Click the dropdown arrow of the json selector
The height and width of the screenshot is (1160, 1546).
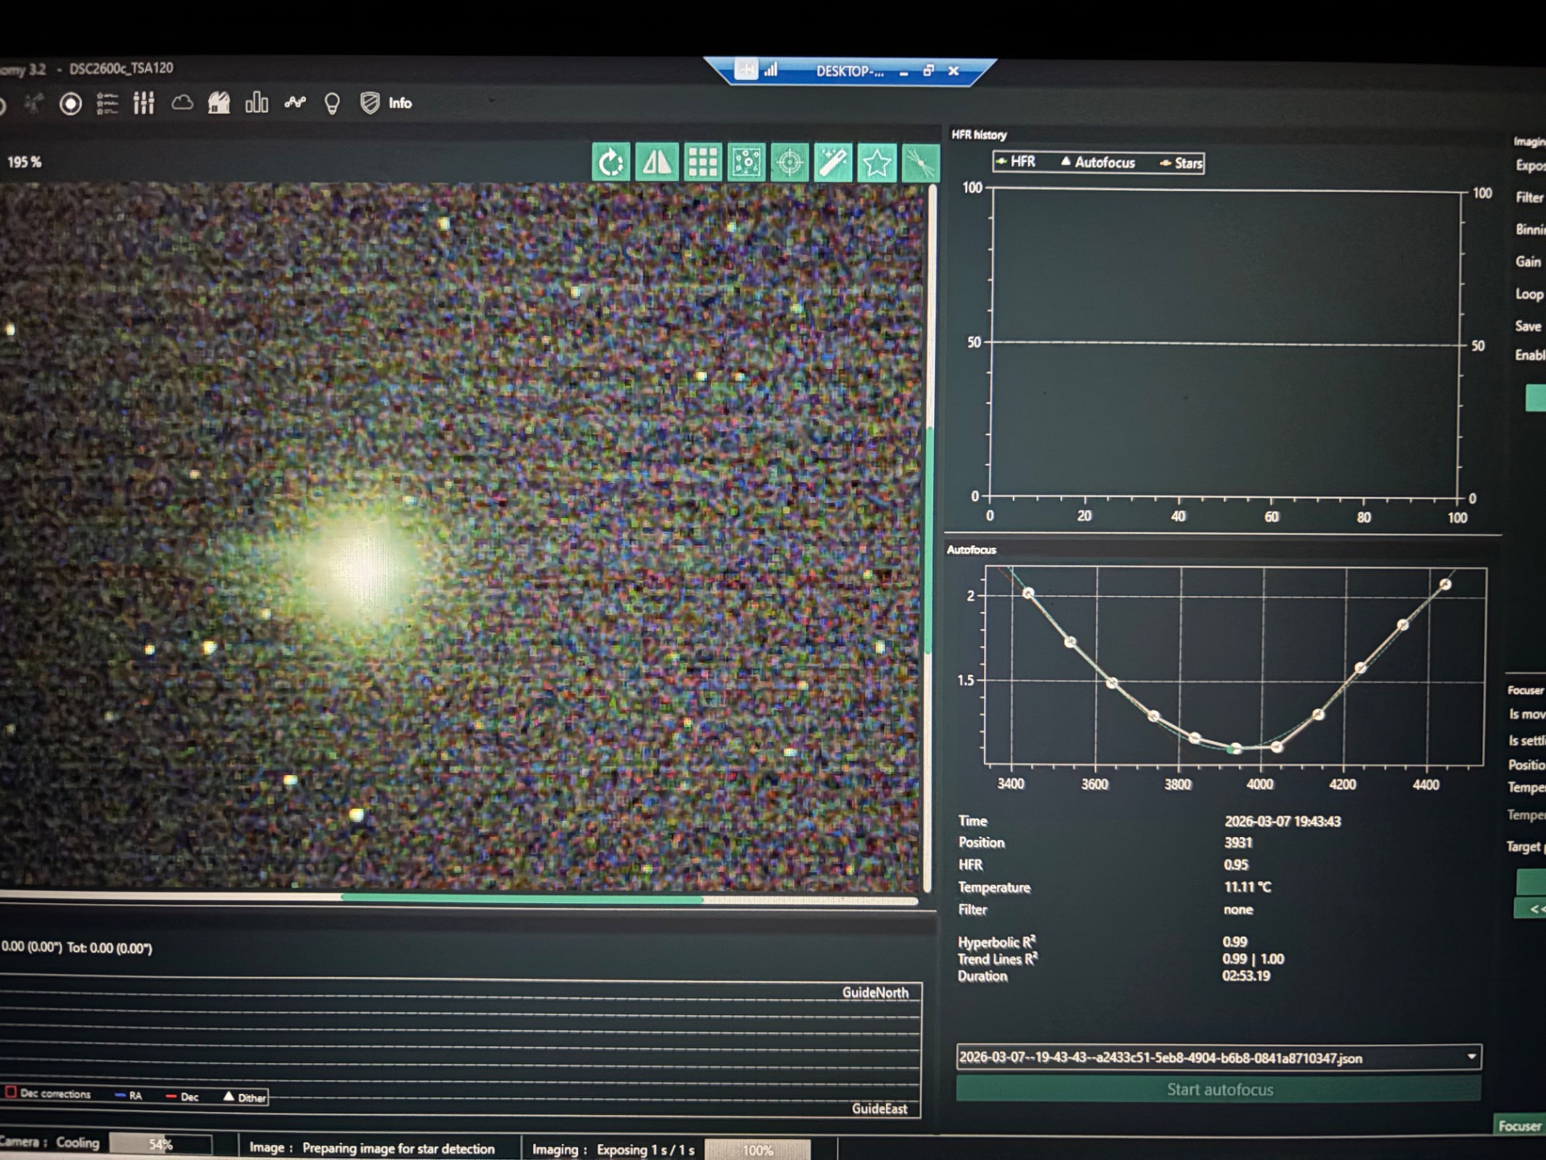(x=1471, y=1056)
